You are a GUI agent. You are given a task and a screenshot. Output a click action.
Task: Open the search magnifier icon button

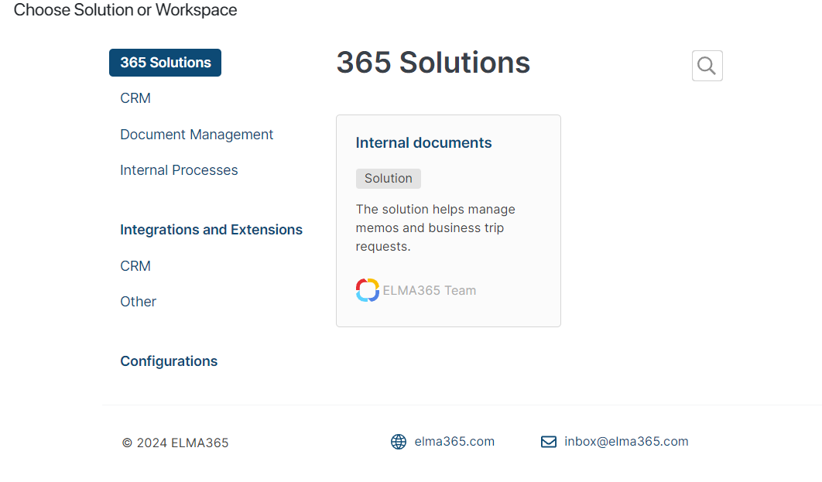(x=707, y=66)
